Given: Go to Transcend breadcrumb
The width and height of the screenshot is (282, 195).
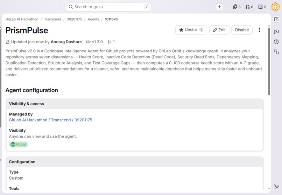Looking at the screenshot, I should pos(52,19).
